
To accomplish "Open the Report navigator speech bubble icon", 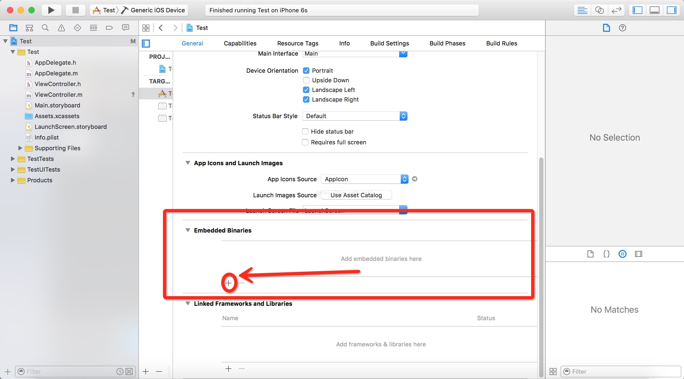I will tap(126, 28).
